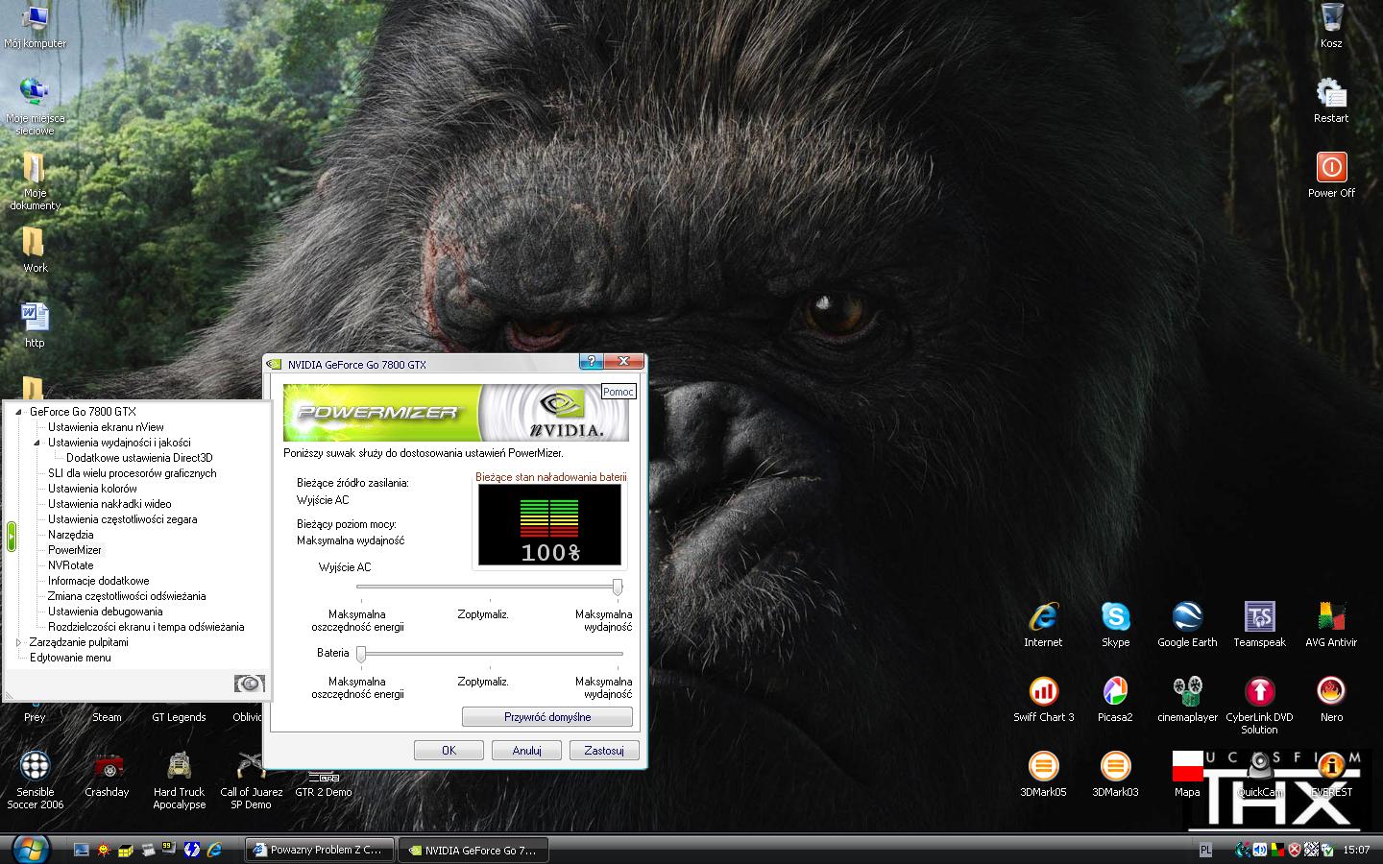1383x864 pixels.
Task: Click the Bateria power slider thumb
Action: 361,654
